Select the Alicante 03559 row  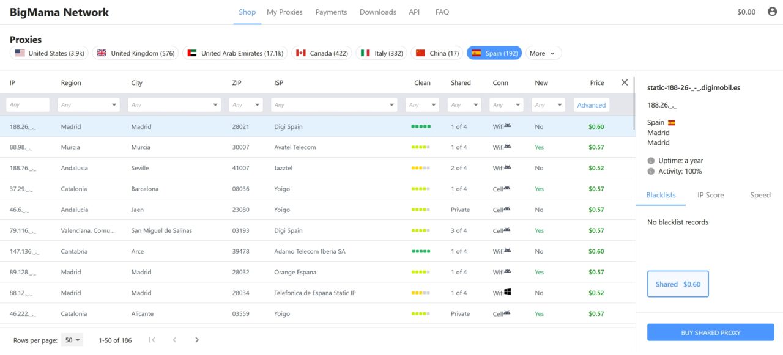[317, 313]
